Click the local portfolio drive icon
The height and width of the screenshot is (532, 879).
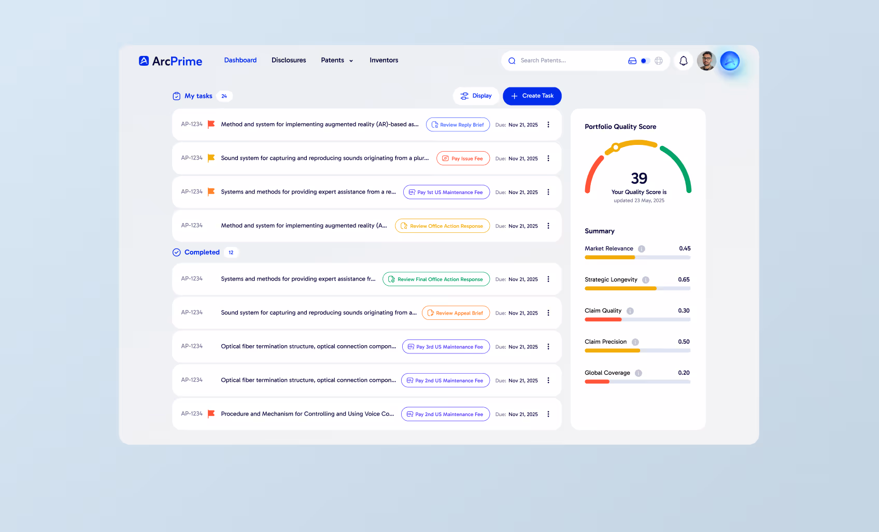632,61
